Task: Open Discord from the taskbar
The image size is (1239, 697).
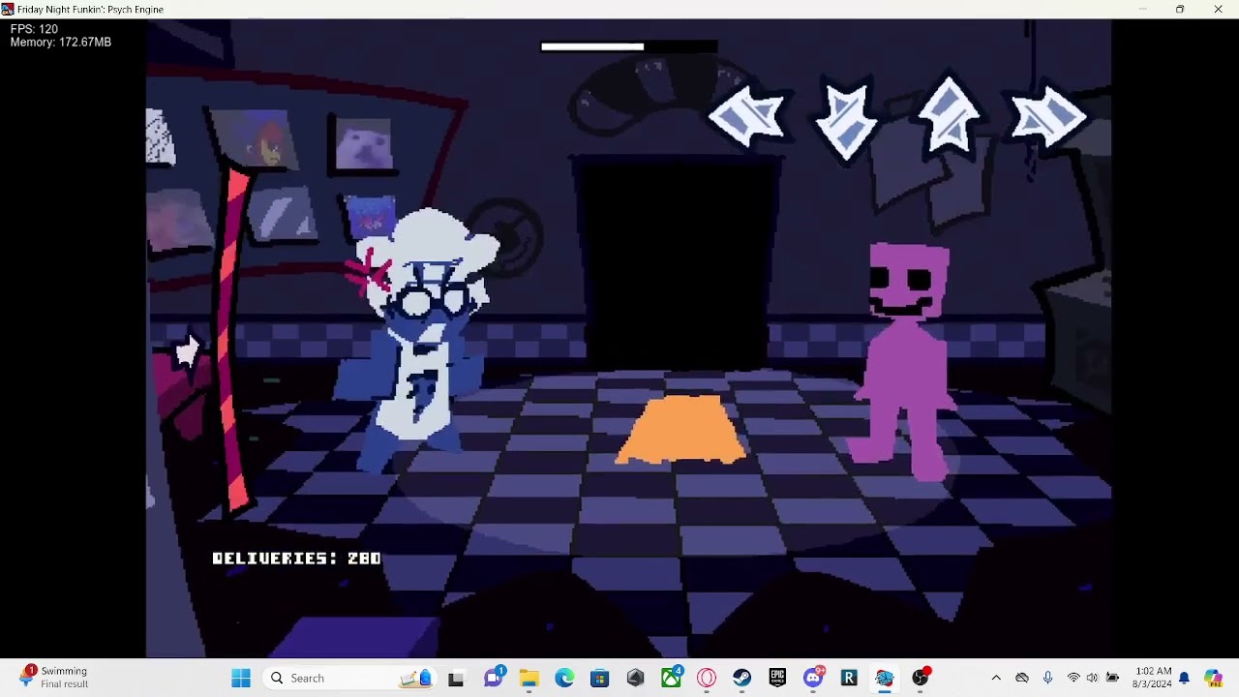Action: pos(814,678)
